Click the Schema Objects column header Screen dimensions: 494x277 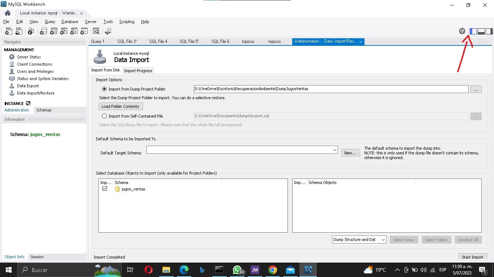361,183
